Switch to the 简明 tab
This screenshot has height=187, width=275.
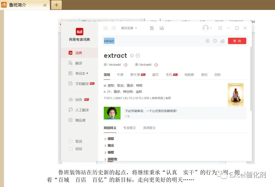107,75
